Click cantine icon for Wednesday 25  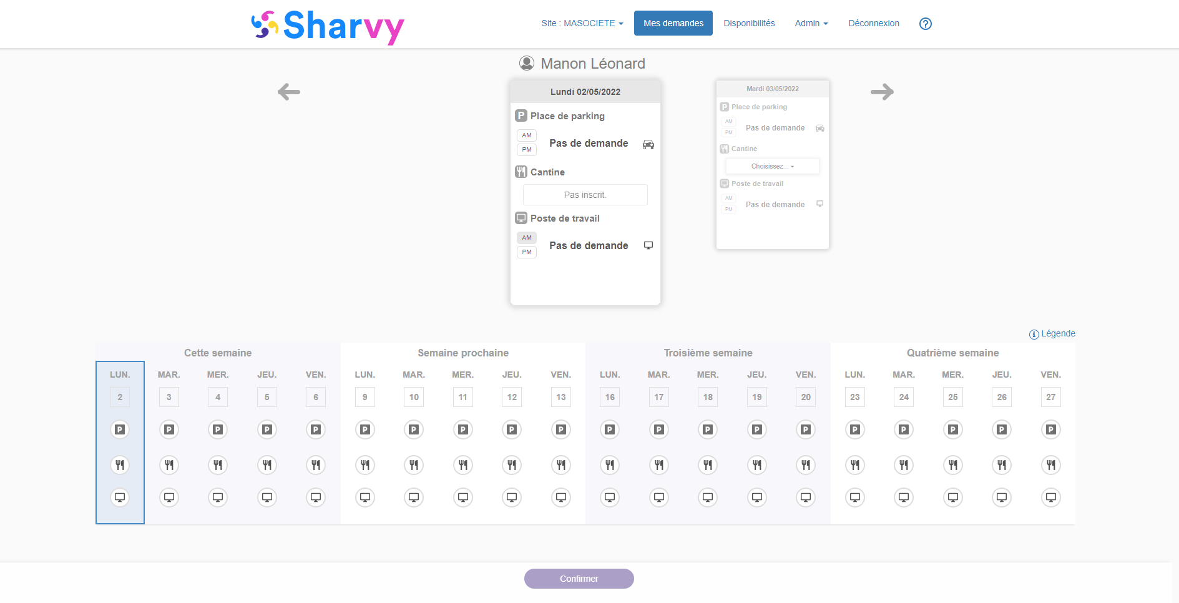953,464
